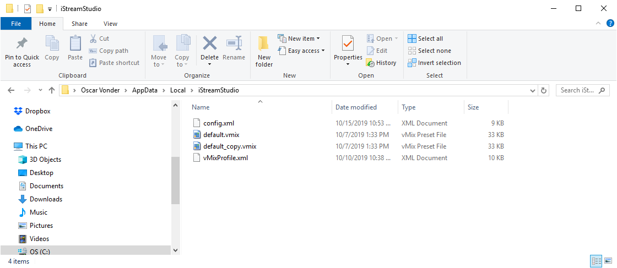Click Oscar Vonder in the address path
617x268 pixels.
point(99,90)
